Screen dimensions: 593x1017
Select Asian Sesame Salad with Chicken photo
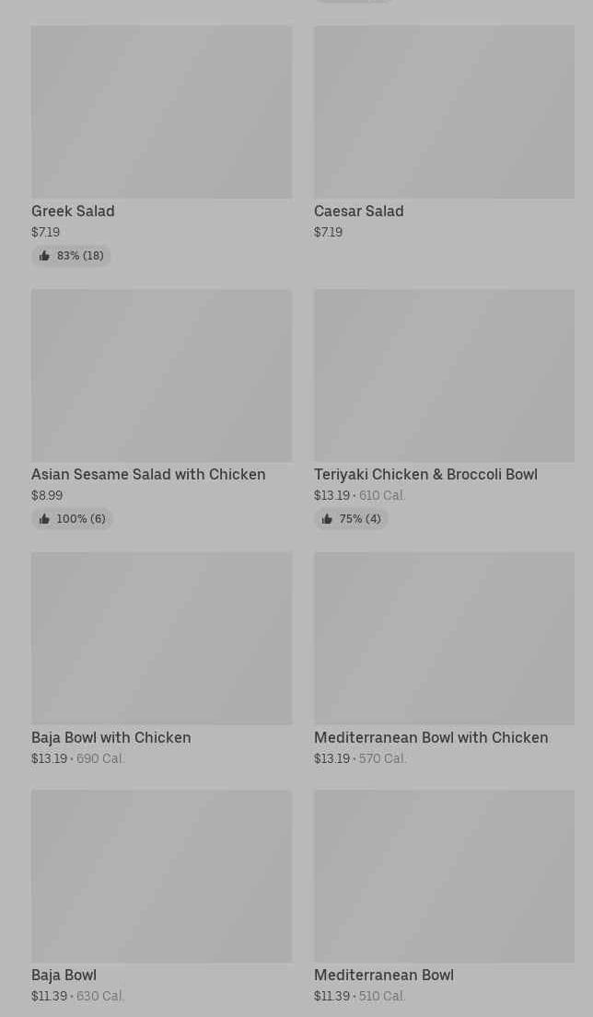(x=161, y=376)
